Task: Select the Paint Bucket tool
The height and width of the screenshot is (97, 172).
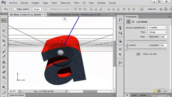Action: [4, 77]
